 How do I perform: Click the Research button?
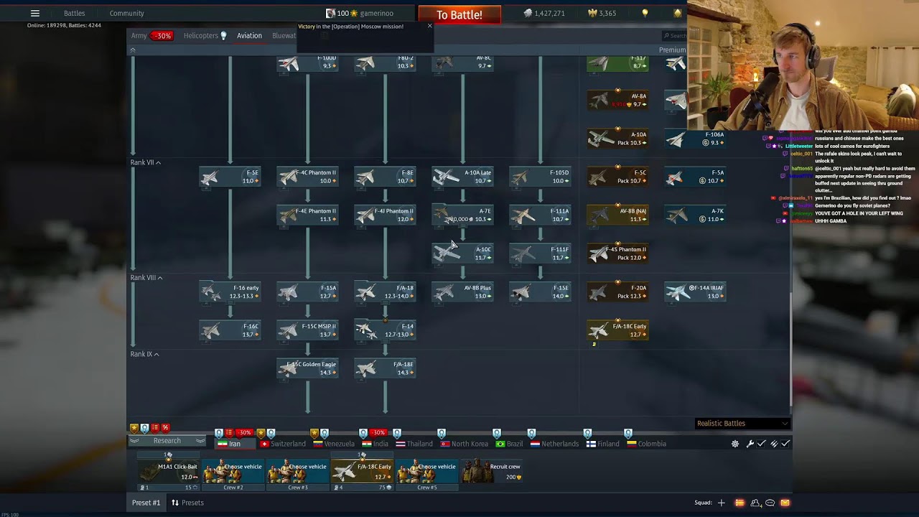coord(167,441)
